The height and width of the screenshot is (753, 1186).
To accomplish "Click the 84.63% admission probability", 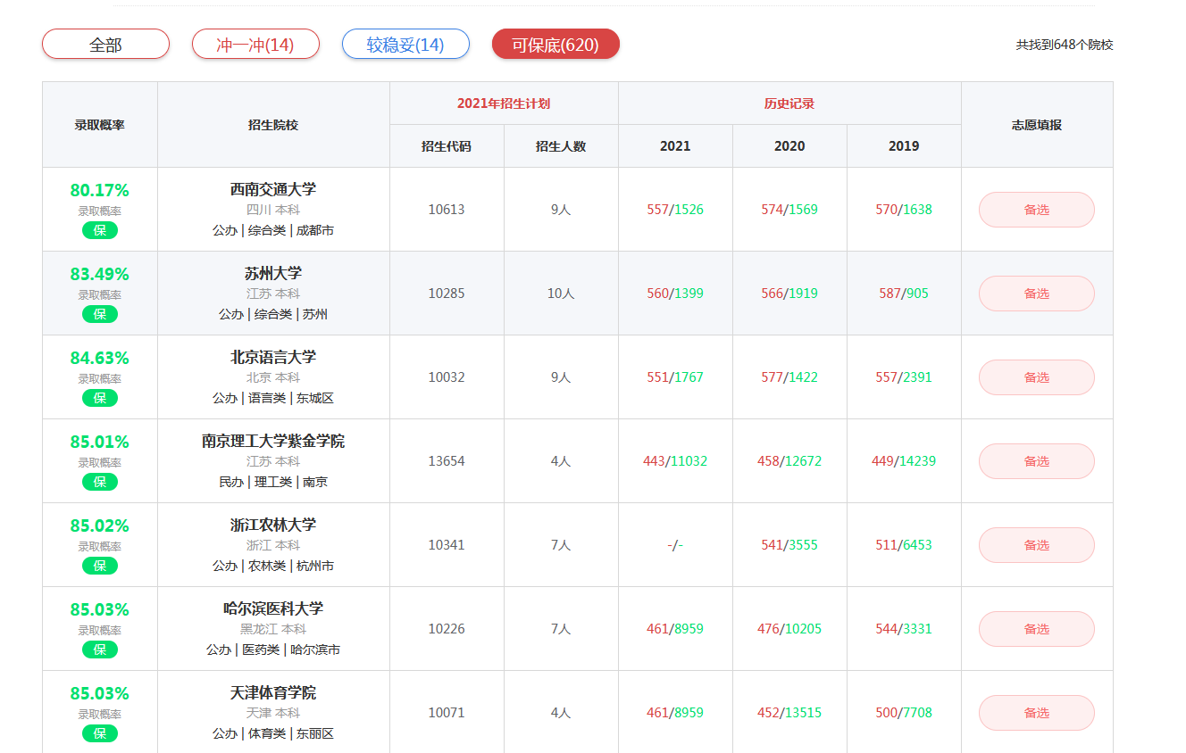I will pos(100,358).
